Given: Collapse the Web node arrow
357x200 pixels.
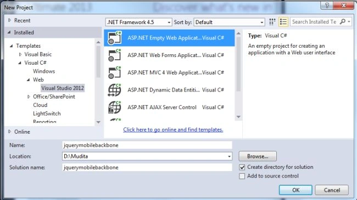Looking at the screenshot, I should [28, 80].
